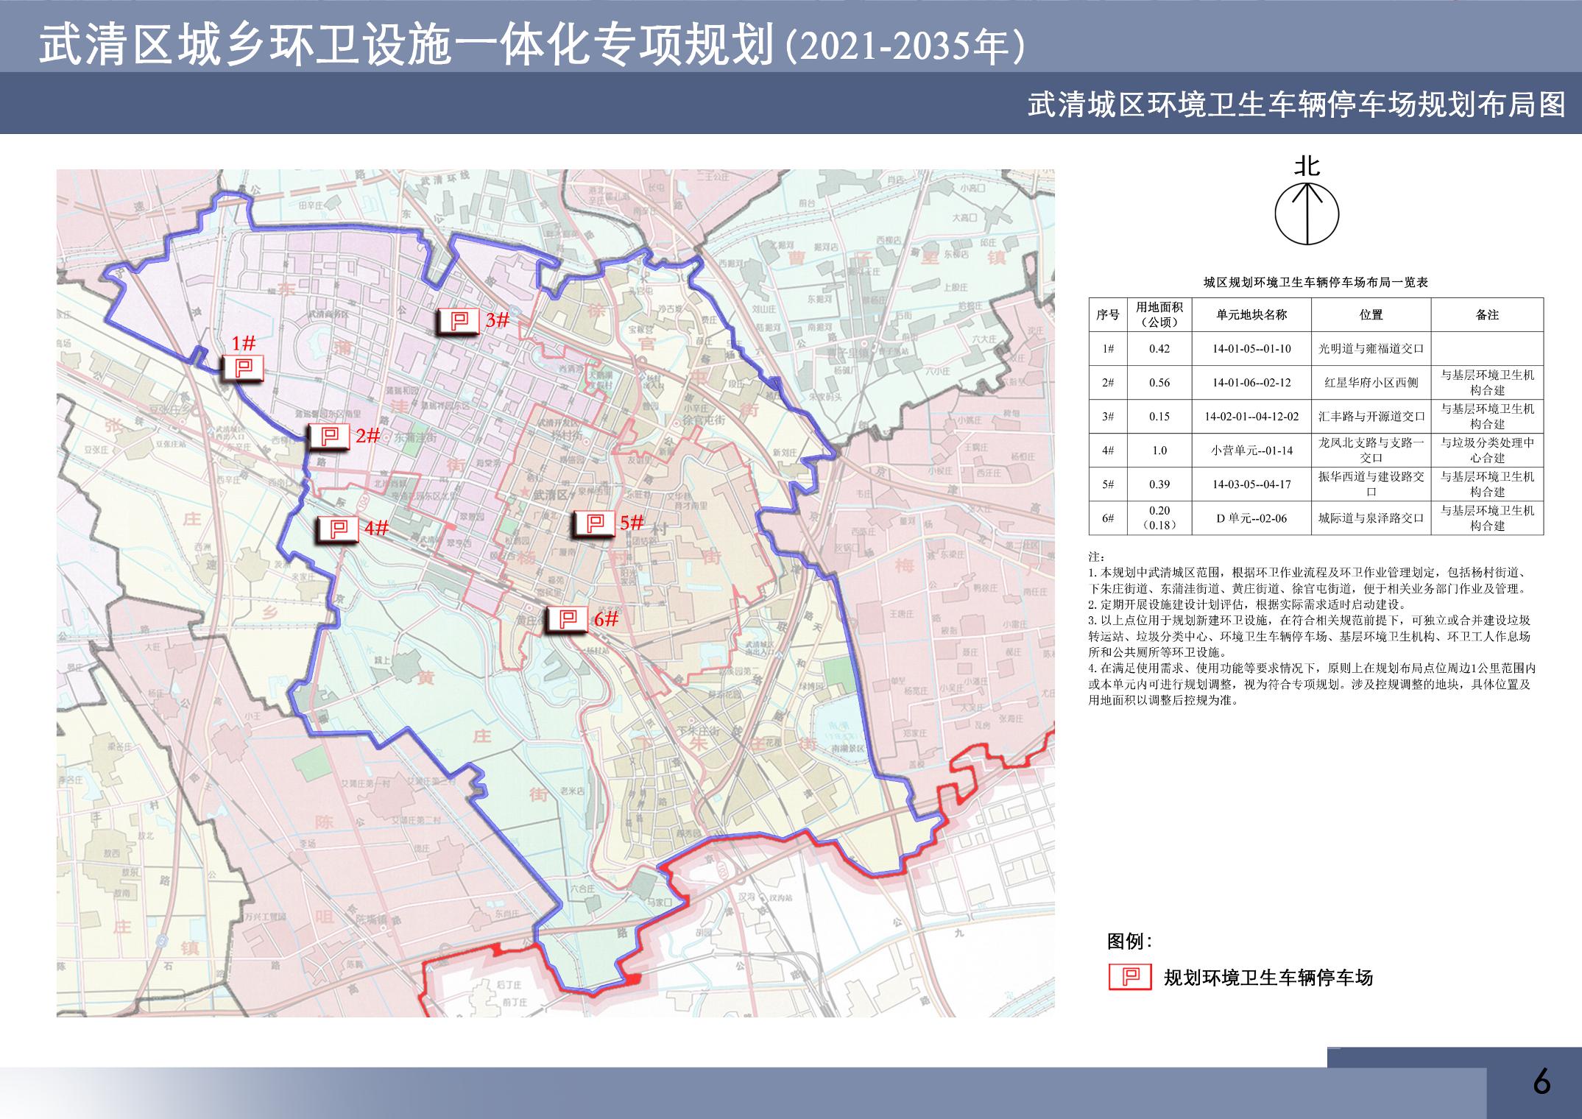Click the legend label 规划环境卫生车辆停车场
Screen dimensions: 1582x1119
1268,978
